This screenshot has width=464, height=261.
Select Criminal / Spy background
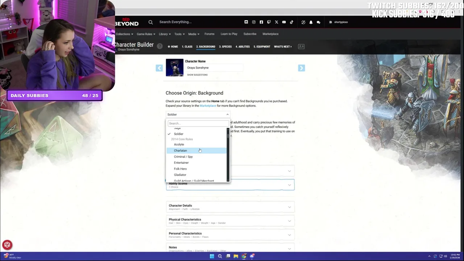[196, 157]
